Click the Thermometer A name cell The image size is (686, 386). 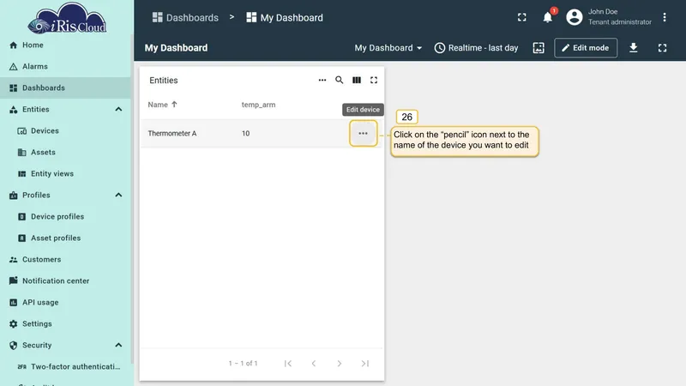pyautogui.click(x=172, y=134)
